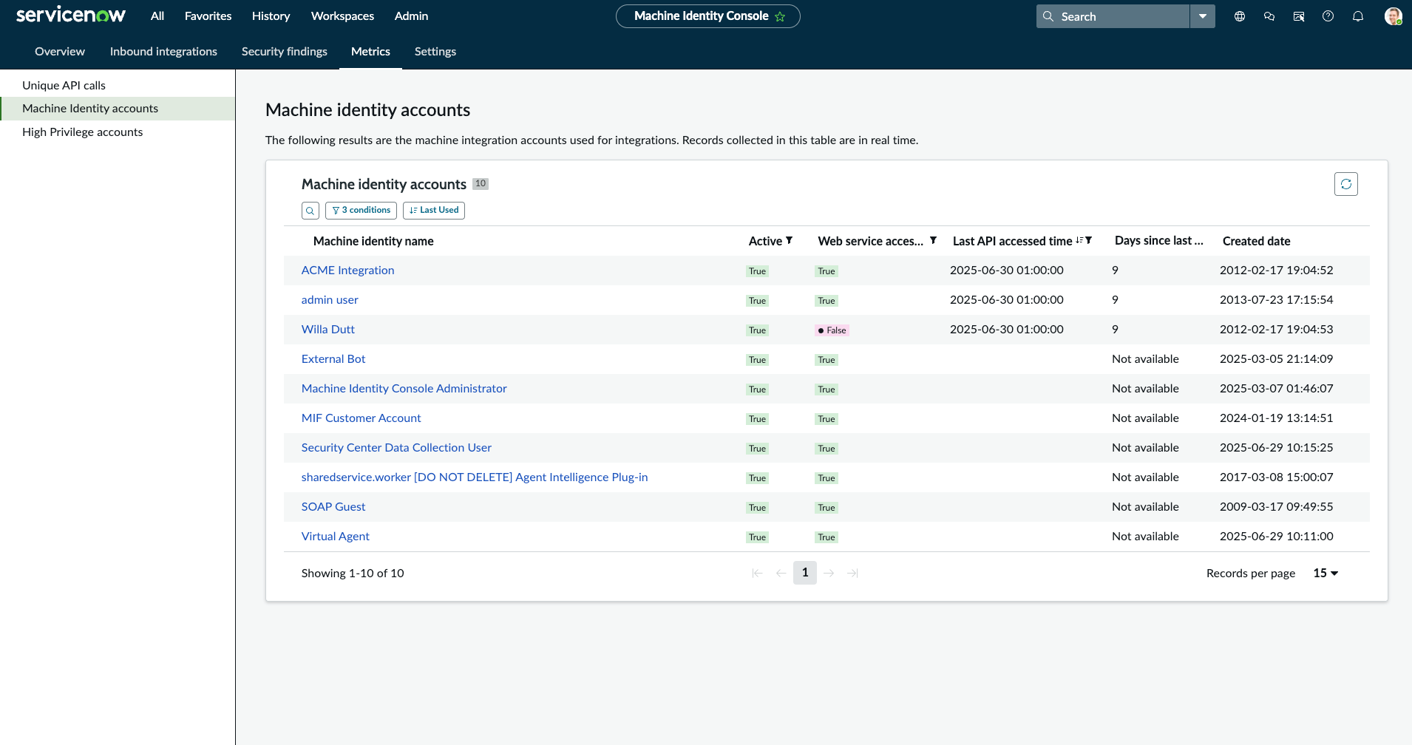Click created date 2025-06-29 10:11:00

1277,537
